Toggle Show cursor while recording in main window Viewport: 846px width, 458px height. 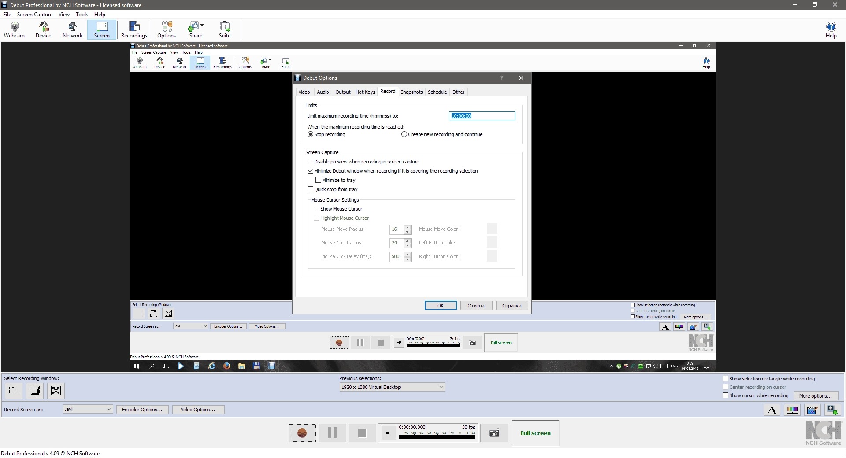click(x=756, y=395)
